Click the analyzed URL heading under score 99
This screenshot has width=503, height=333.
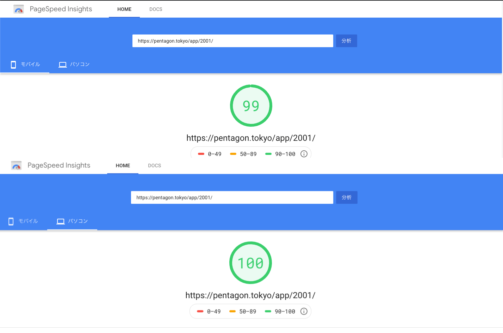coord(251,138)
